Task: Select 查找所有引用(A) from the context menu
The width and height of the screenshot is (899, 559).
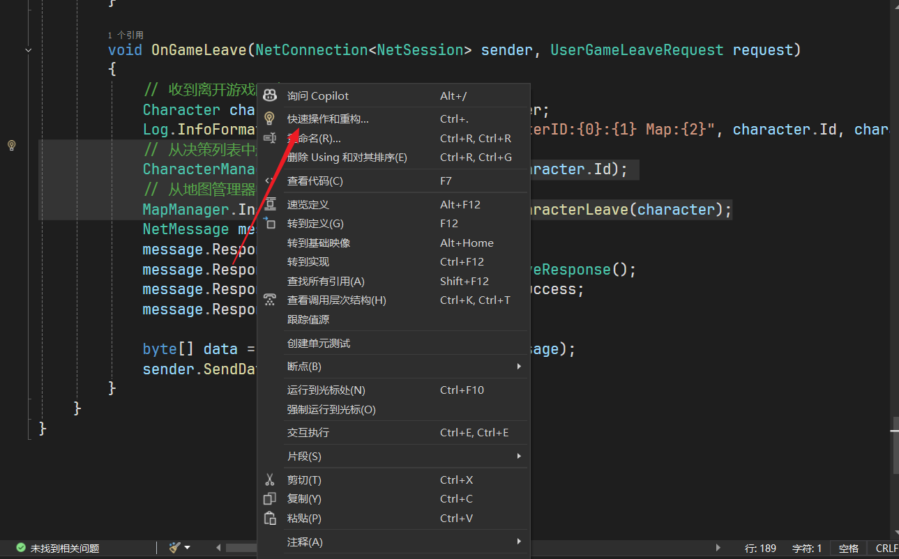Action: [x=326, y=282]
